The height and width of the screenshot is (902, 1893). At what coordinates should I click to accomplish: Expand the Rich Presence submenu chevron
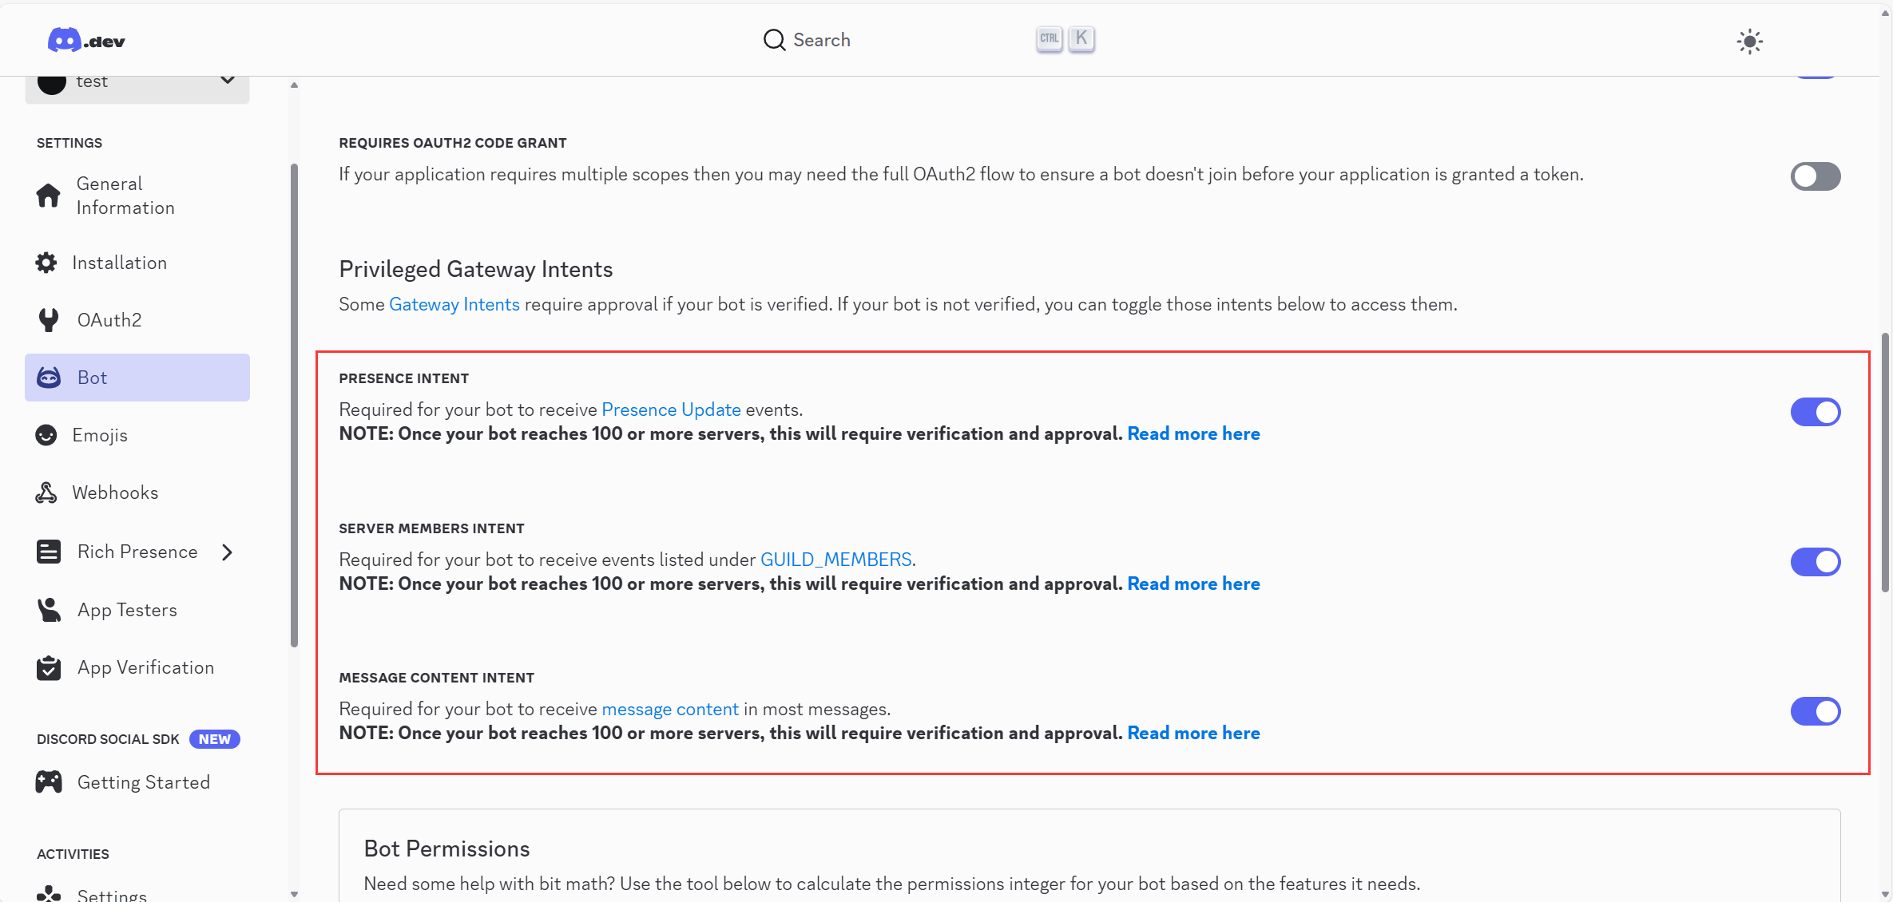click(x=228, y=552)
